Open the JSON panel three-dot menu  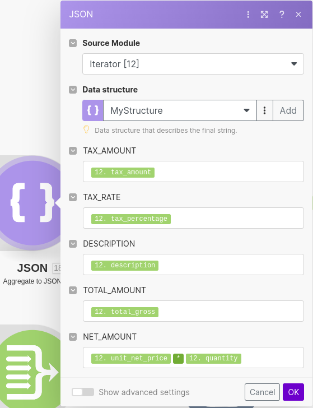(248, 15)
